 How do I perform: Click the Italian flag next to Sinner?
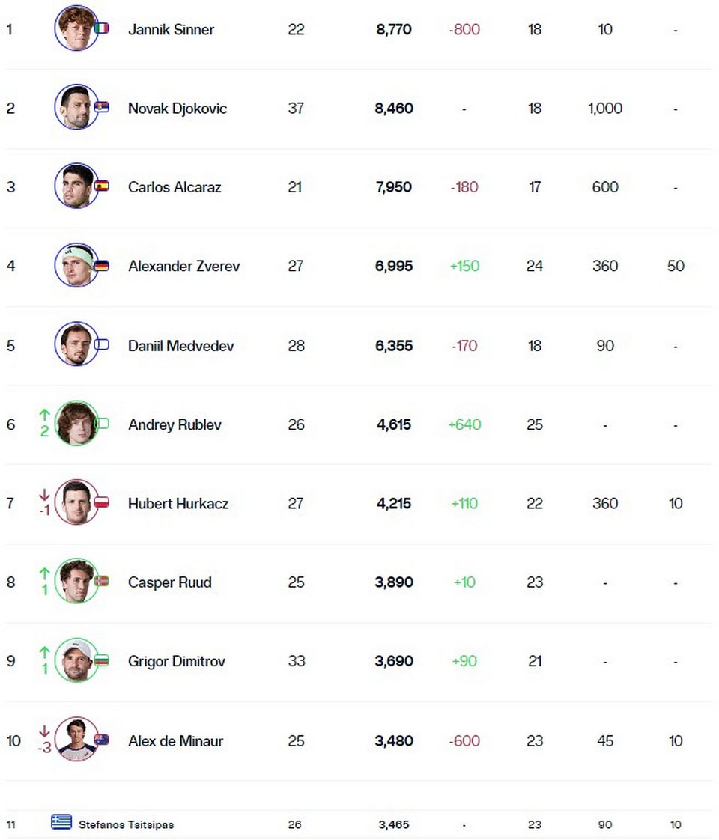click(102, 28)
